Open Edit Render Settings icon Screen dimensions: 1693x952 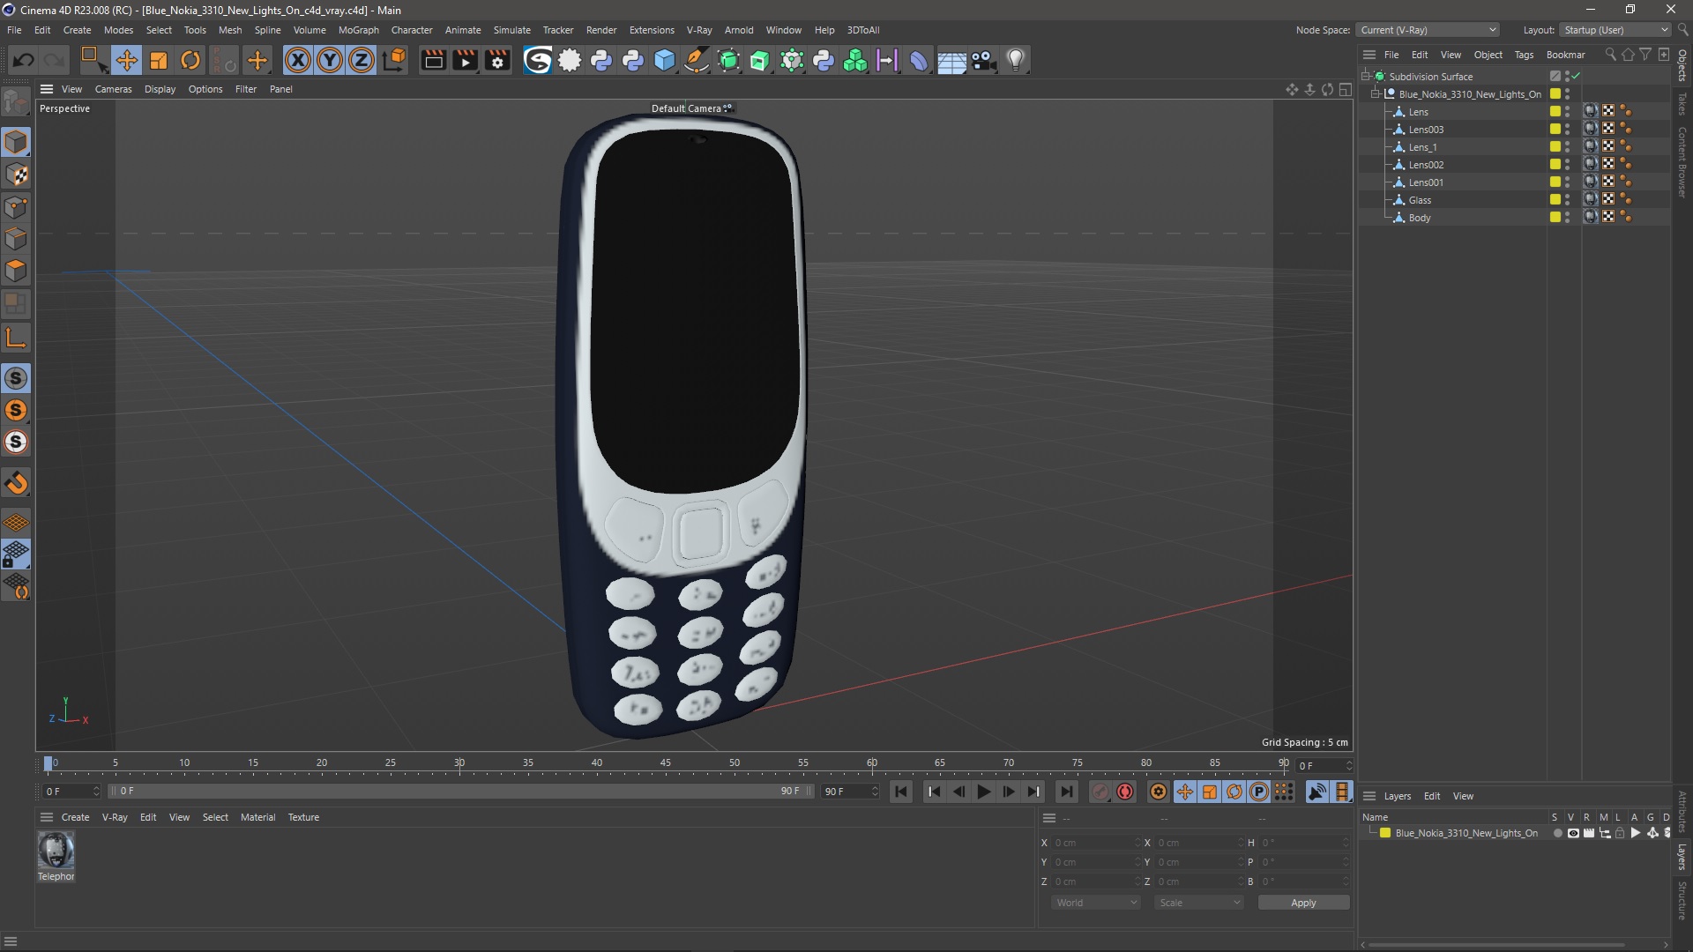click(x=497, y=60)
